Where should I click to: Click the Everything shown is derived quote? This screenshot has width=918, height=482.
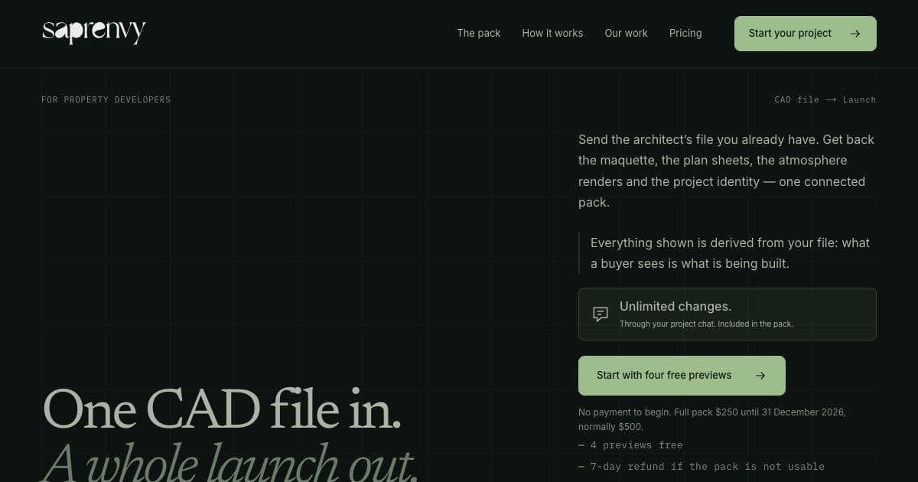[x=730, y=253]
